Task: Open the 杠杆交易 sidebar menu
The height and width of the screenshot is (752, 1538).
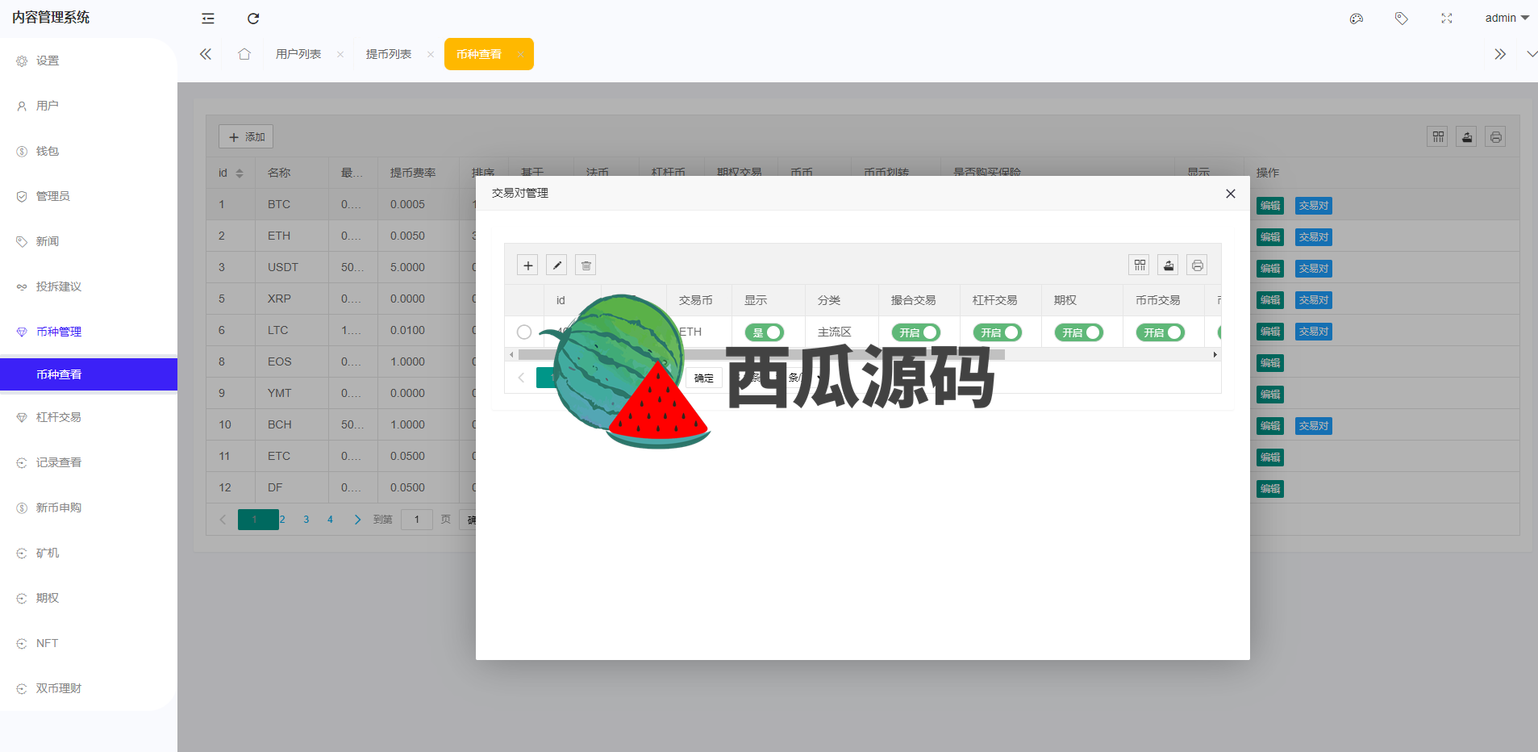Action: 89,417
